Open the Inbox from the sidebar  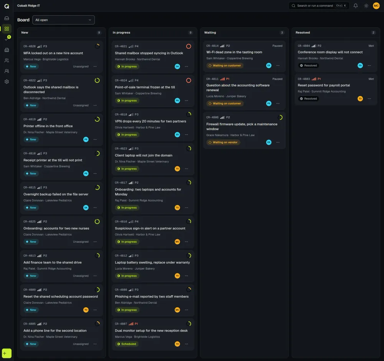7,18
